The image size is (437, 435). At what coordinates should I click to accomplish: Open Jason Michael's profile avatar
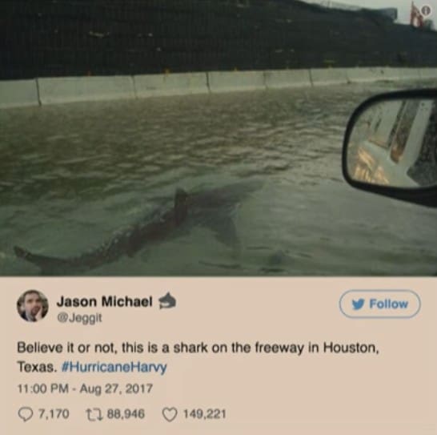[33, 306]
